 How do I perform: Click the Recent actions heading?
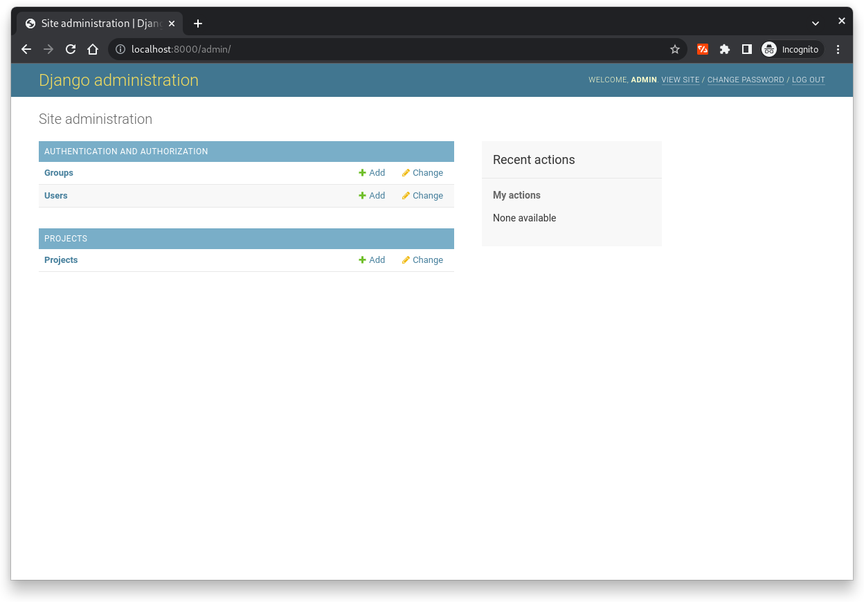click(x=534, y=160)
